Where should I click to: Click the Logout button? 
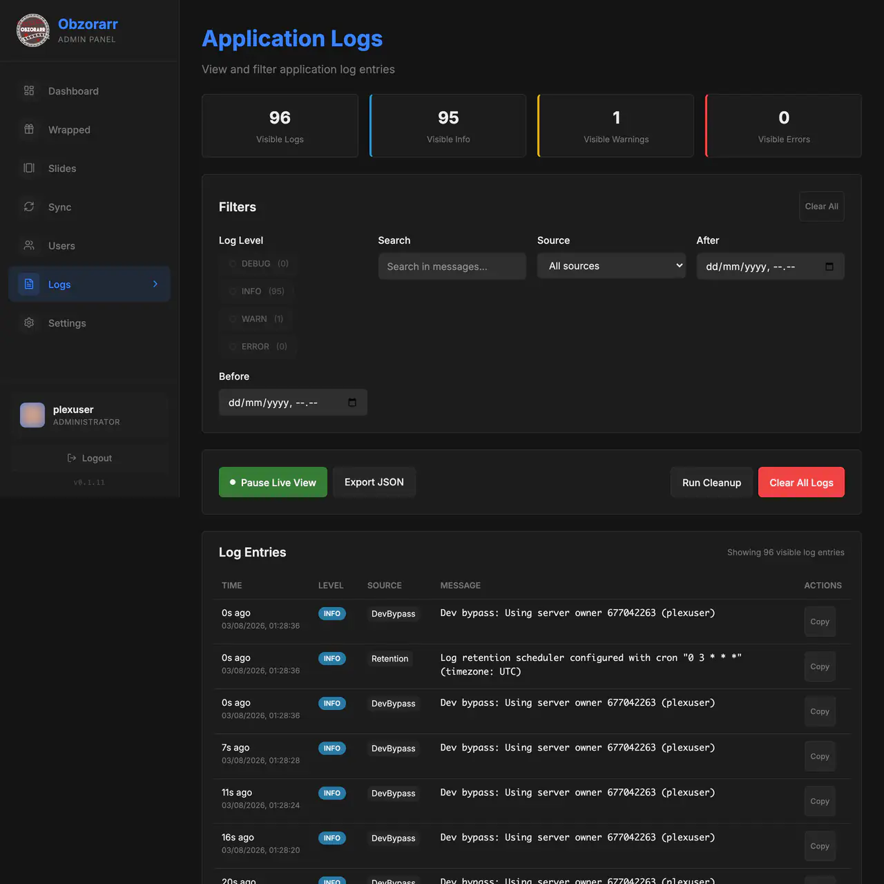pyautogui.click(x=89, y=458)
